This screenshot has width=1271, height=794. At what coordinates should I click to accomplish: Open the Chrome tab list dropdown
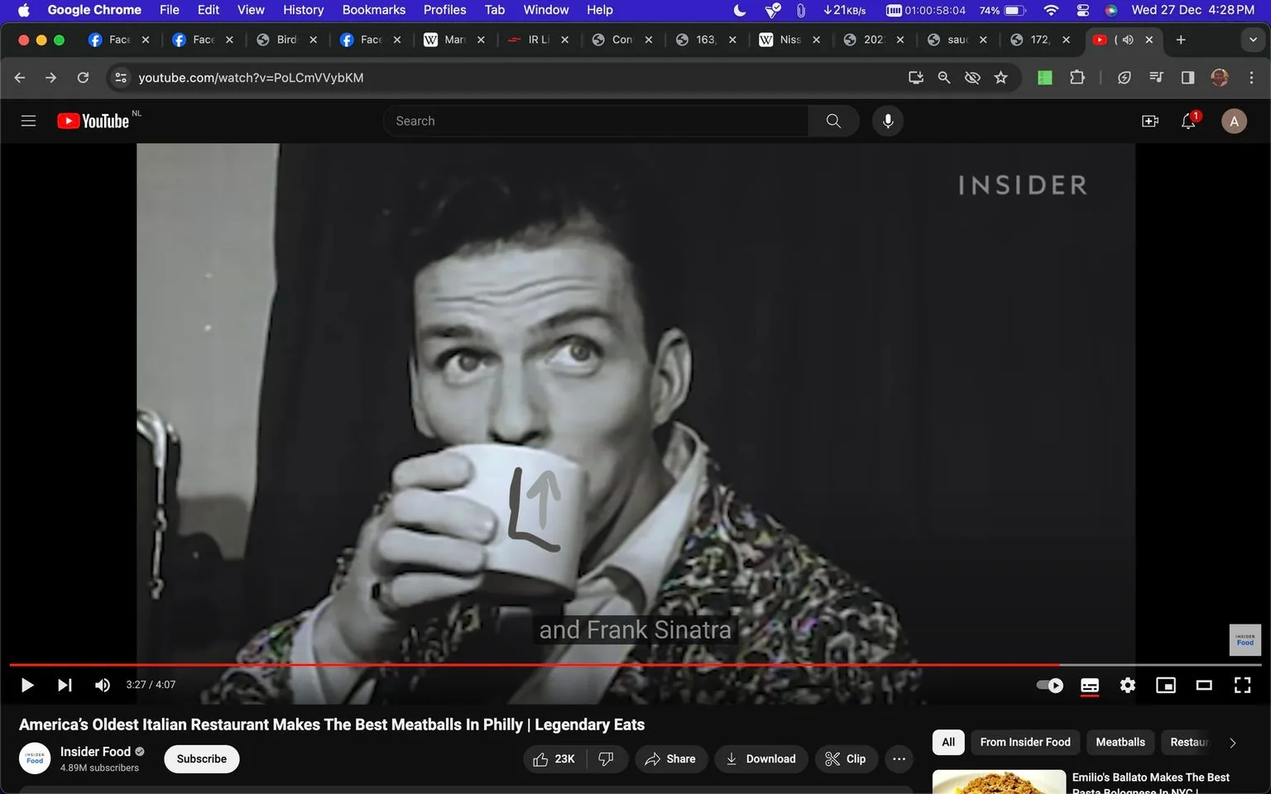coord(1252,39)
